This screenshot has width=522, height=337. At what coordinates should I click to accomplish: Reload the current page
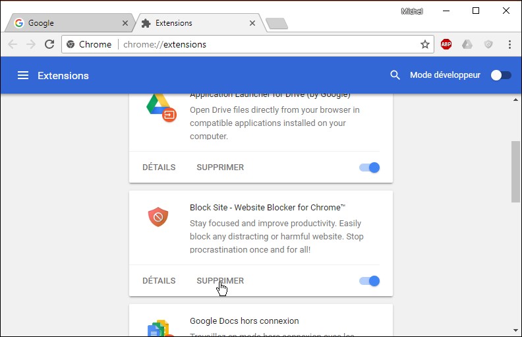[49, 44]
